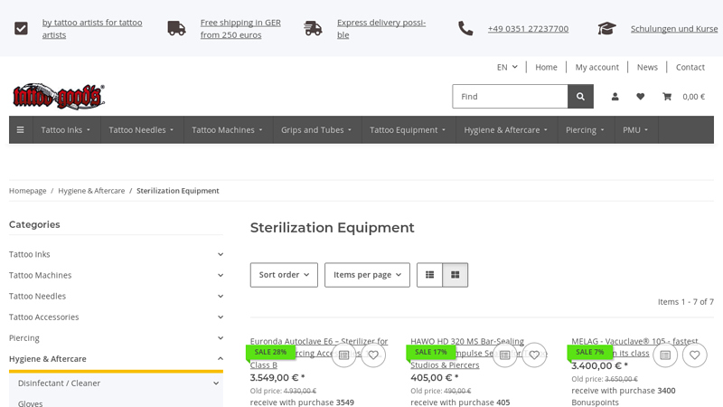This screenshot has height=407, width=723.
Task: Add MELAG Vacuclave 105 to comparison list
Action: pyautogui.click(x=665, y=355)
